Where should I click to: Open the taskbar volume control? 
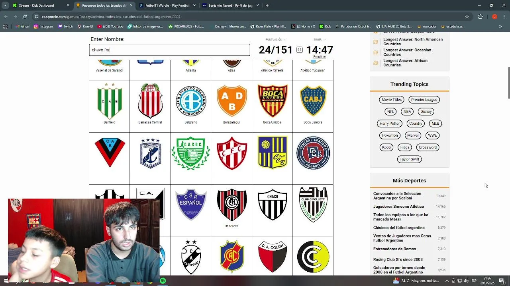tap(466, 281)
